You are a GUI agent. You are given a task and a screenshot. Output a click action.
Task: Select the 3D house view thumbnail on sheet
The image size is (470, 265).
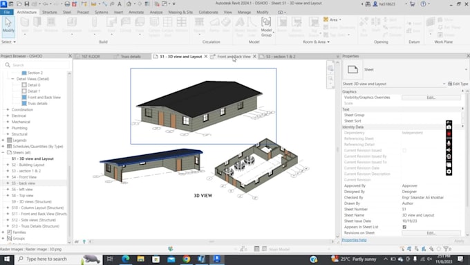coord(203,107)
